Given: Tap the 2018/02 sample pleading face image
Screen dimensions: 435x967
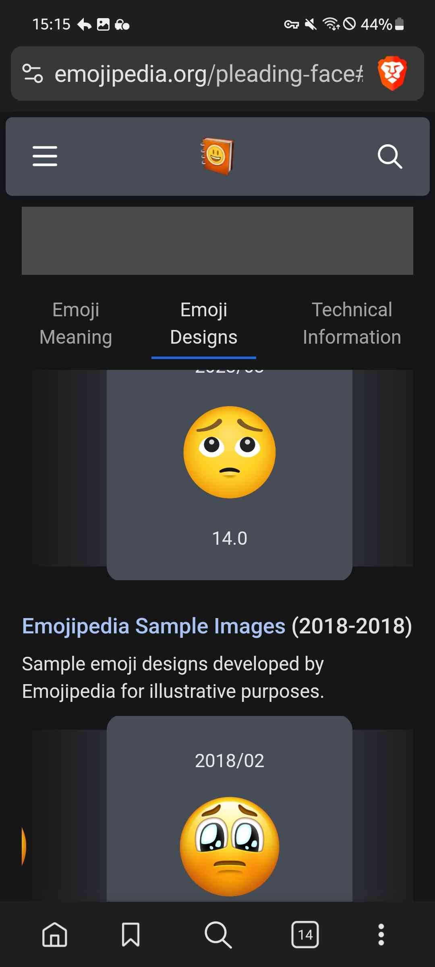Looking at the screenshot, I should coord(230,846).
